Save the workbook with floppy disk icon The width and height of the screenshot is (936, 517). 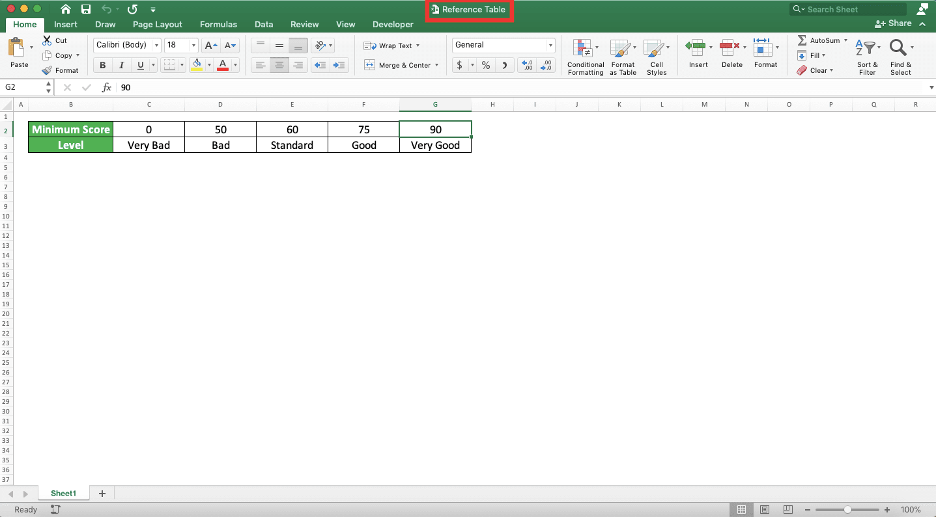click(x=86, y=9)
